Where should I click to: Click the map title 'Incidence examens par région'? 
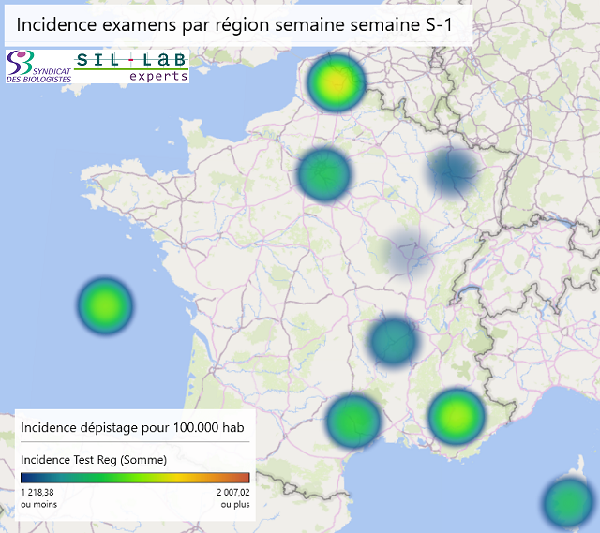[x=232, y=26]
